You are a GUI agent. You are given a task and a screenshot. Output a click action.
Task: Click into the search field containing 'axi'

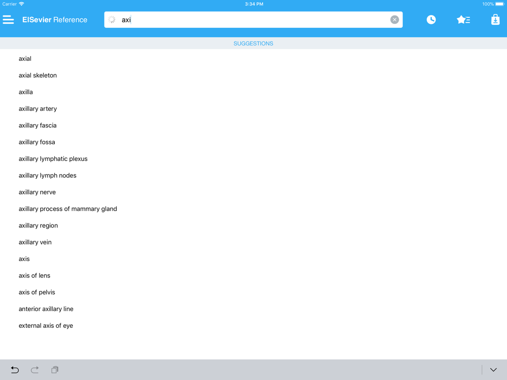(253, 20)
